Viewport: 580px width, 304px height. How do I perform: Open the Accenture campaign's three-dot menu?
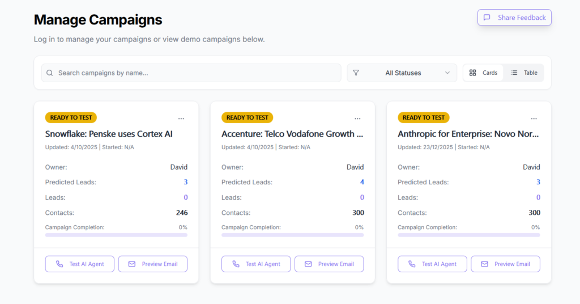[x=357, y=119]
